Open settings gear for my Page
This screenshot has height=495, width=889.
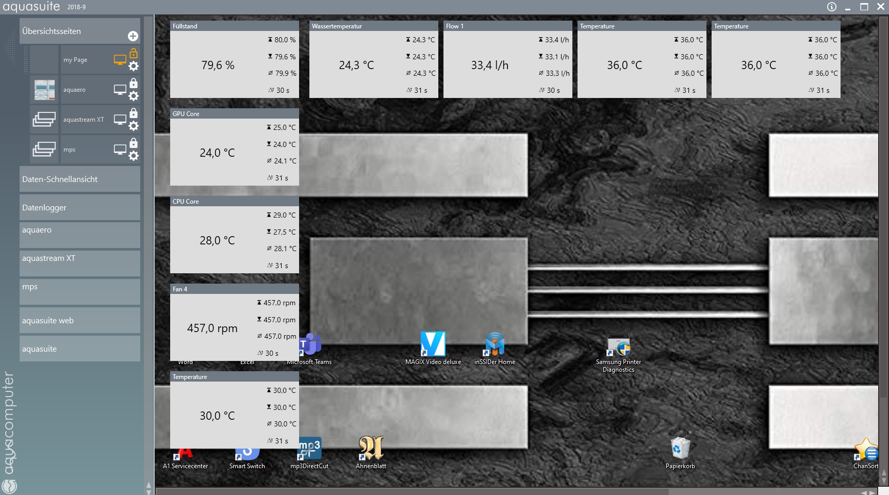[134, 66]
